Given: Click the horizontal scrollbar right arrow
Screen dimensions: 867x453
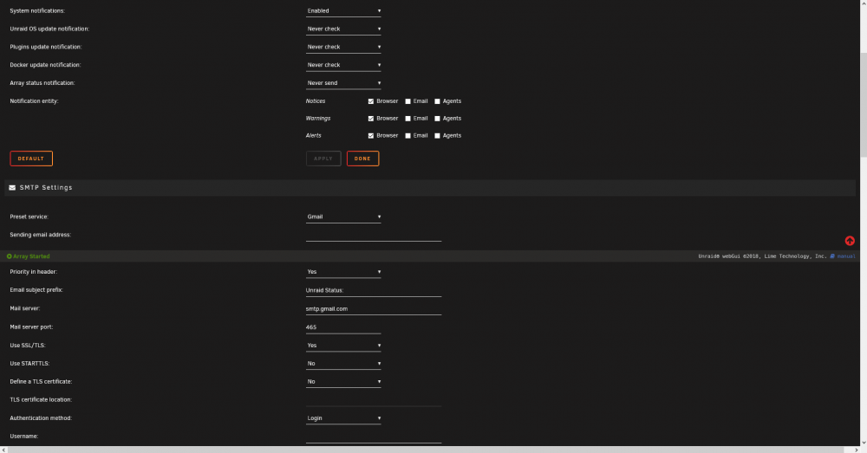Looking at the screenshot, I should coord(856,450).
